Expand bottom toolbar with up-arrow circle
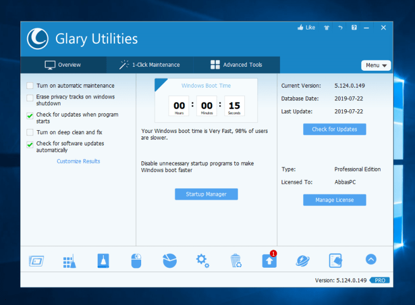The width and height of the screenshot is (415, 305). pyautogui.click(x=371, y=259)
